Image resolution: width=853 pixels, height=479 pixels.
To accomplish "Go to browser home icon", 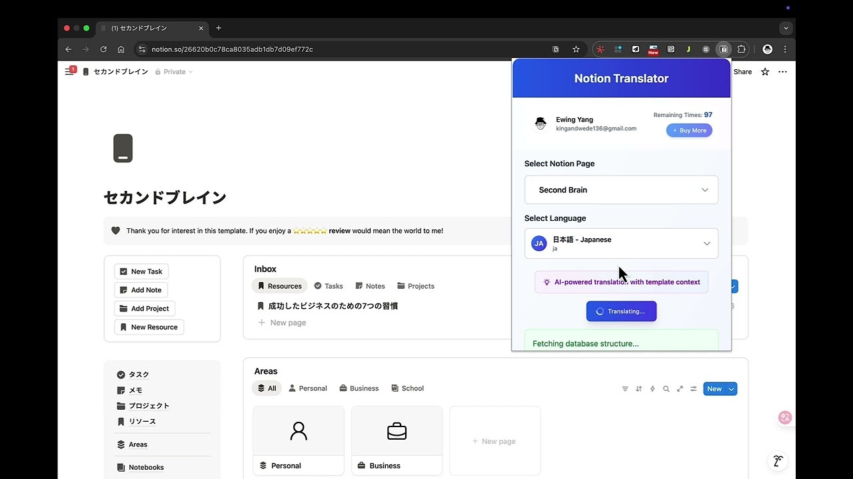I will [x=121, y=49].
